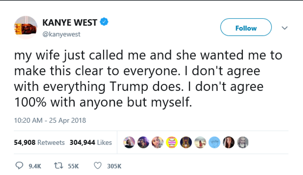Screen dimensions: 303x175
Task: Click the @kanyewest handle
Action: (61, 34)
